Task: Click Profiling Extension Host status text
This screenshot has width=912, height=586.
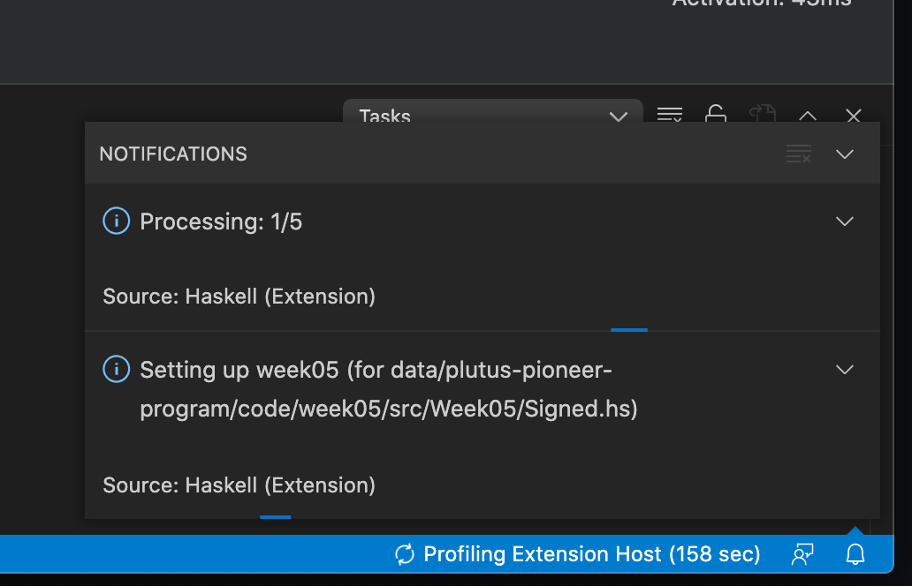Action: [592, 554]
